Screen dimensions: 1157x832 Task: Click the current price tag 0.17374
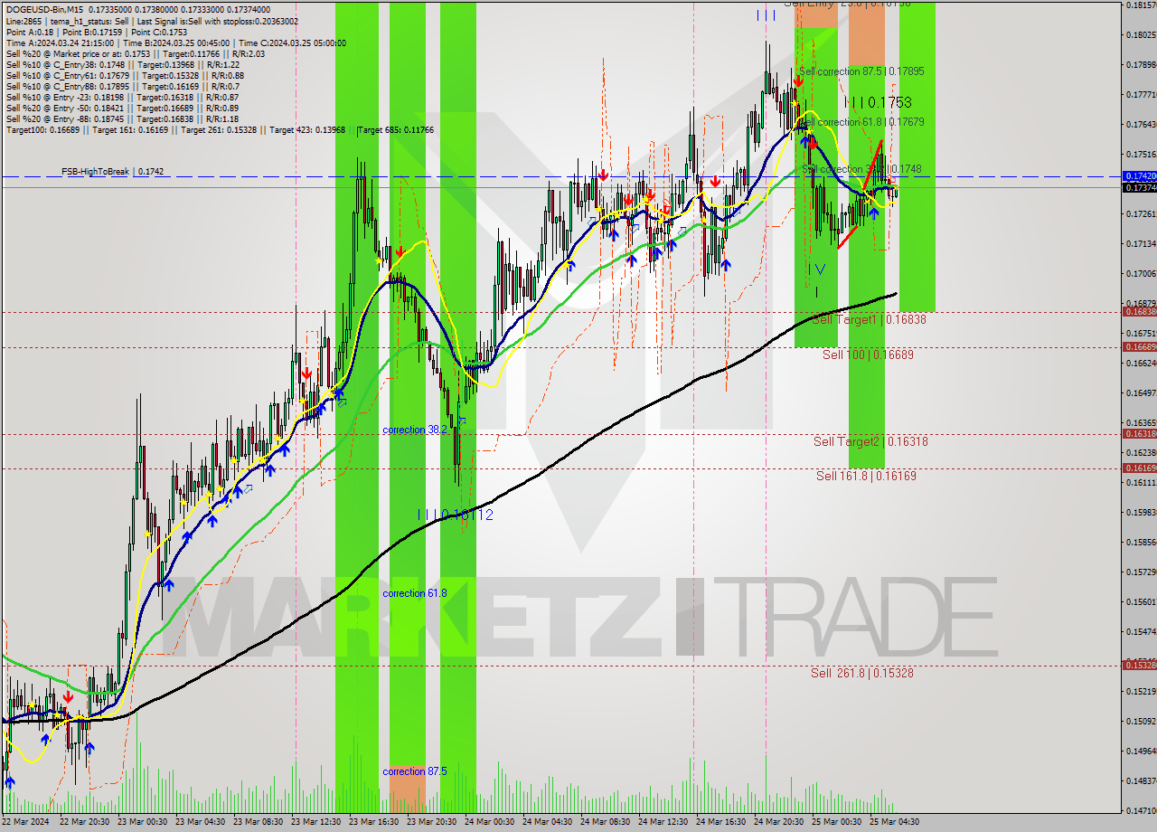pos(1139,187)
